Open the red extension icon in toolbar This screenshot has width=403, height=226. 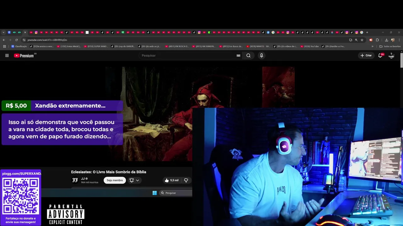371,40
